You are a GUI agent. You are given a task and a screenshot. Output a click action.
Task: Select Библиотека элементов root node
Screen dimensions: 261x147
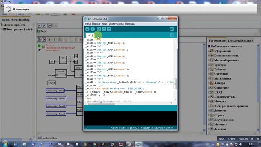pyautogui.click(x=226, y=46)
